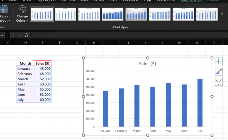Open the Change Colors dropdown
228x140 pixels.
[22, 14]
